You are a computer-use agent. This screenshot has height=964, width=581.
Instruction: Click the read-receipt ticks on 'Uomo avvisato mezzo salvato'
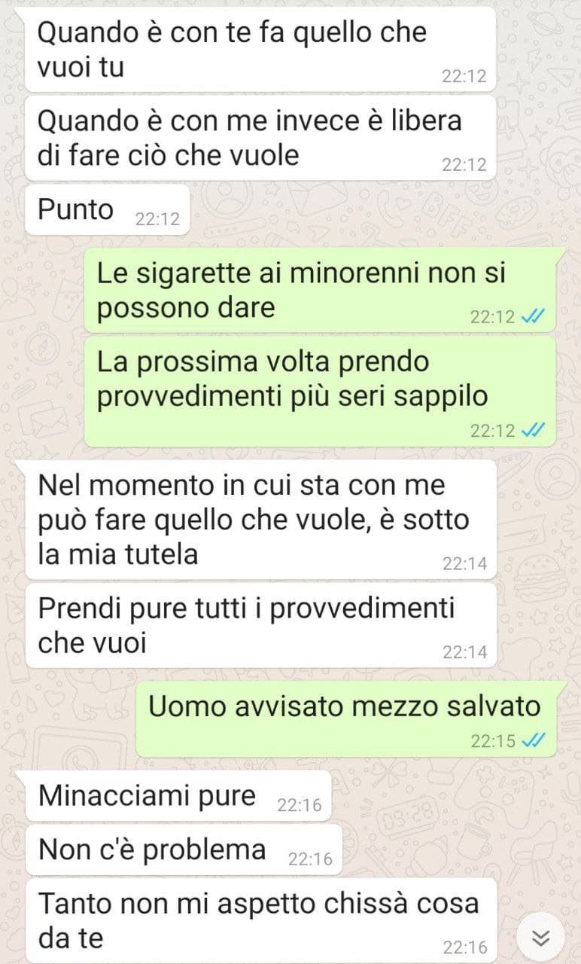(x=533, y=741)
